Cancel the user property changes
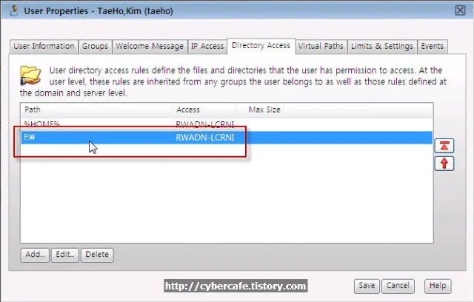This screenshot has width=474, height=302. point(398,285)
